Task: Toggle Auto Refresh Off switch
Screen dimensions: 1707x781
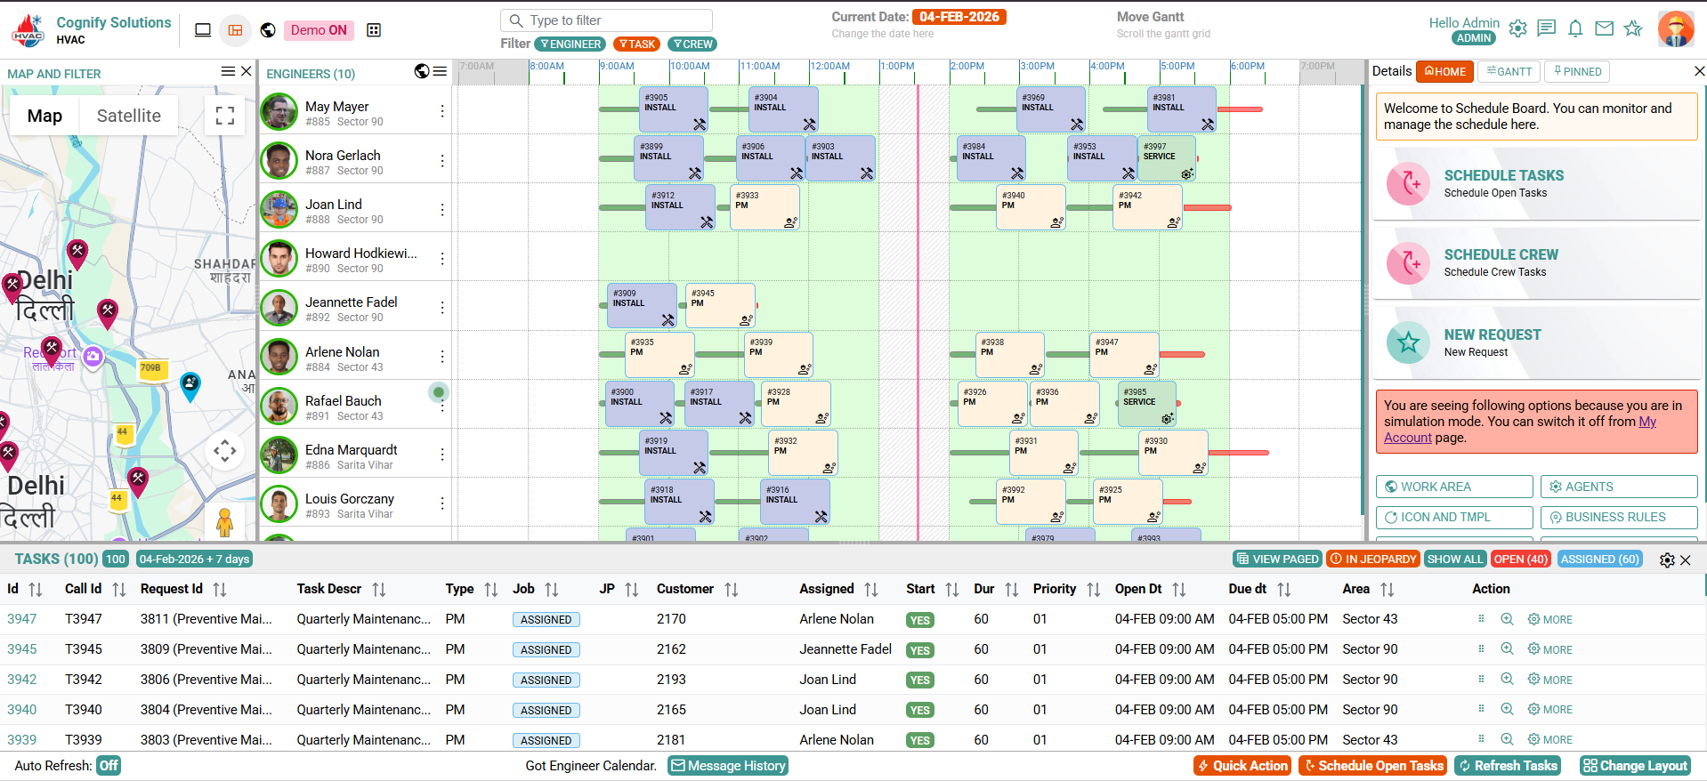Action: point(109,766)
